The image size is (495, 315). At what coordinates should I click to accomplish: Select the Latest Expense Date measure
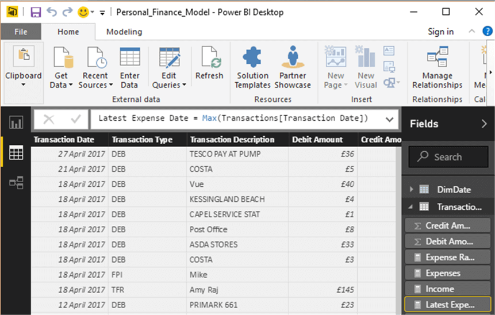click(448, 305)
